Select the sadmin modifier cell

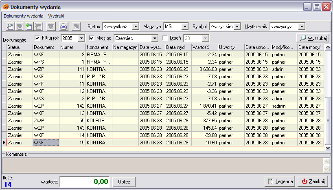[x=284, y=106]
